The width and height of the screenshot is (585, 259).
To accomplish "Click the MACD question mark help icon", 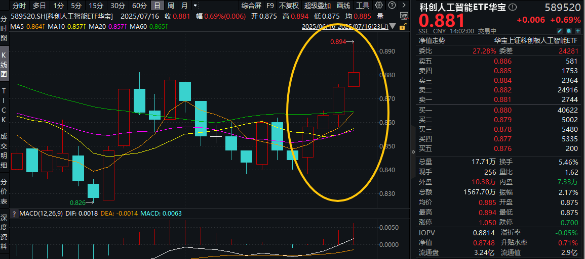I will 14,214.
